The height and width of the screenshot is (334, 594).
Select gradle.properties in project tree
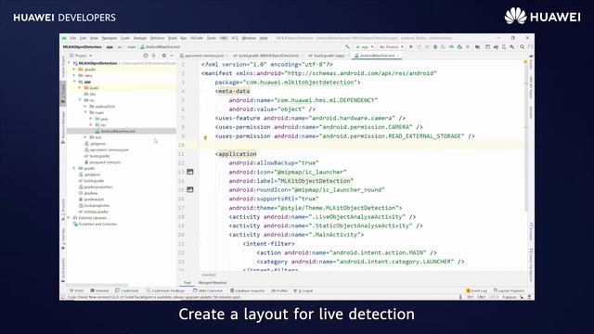(96, 187)
